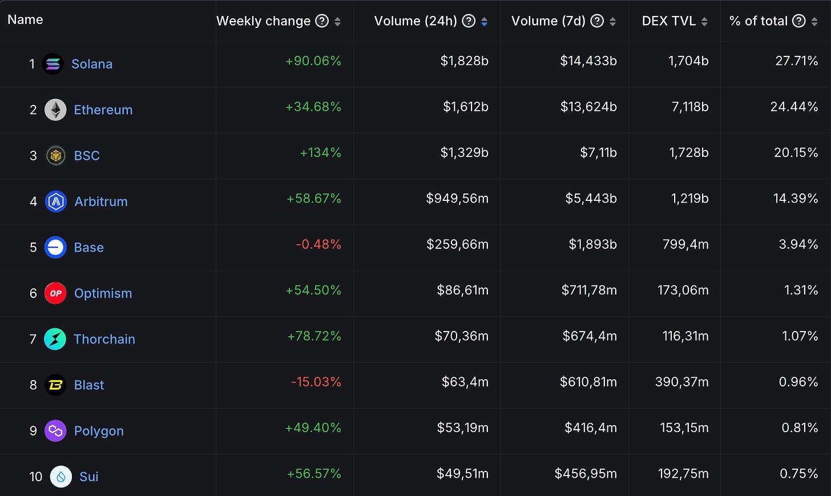831x496 pixels.
Task: Select Thorchain's +78.72% weekly change
Action: 314,336
